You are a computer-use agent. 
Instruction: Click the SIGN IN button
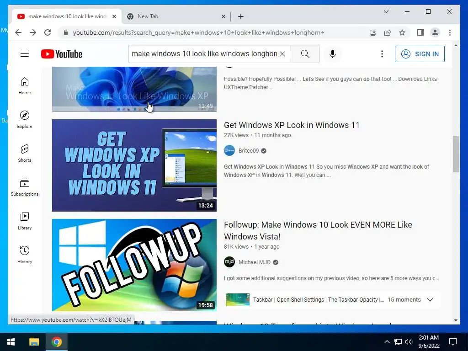pyautogui.click(x=420, y=54)
